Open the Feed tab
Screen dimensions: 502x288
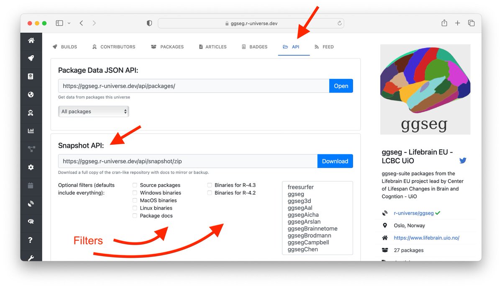click(324, 47)
